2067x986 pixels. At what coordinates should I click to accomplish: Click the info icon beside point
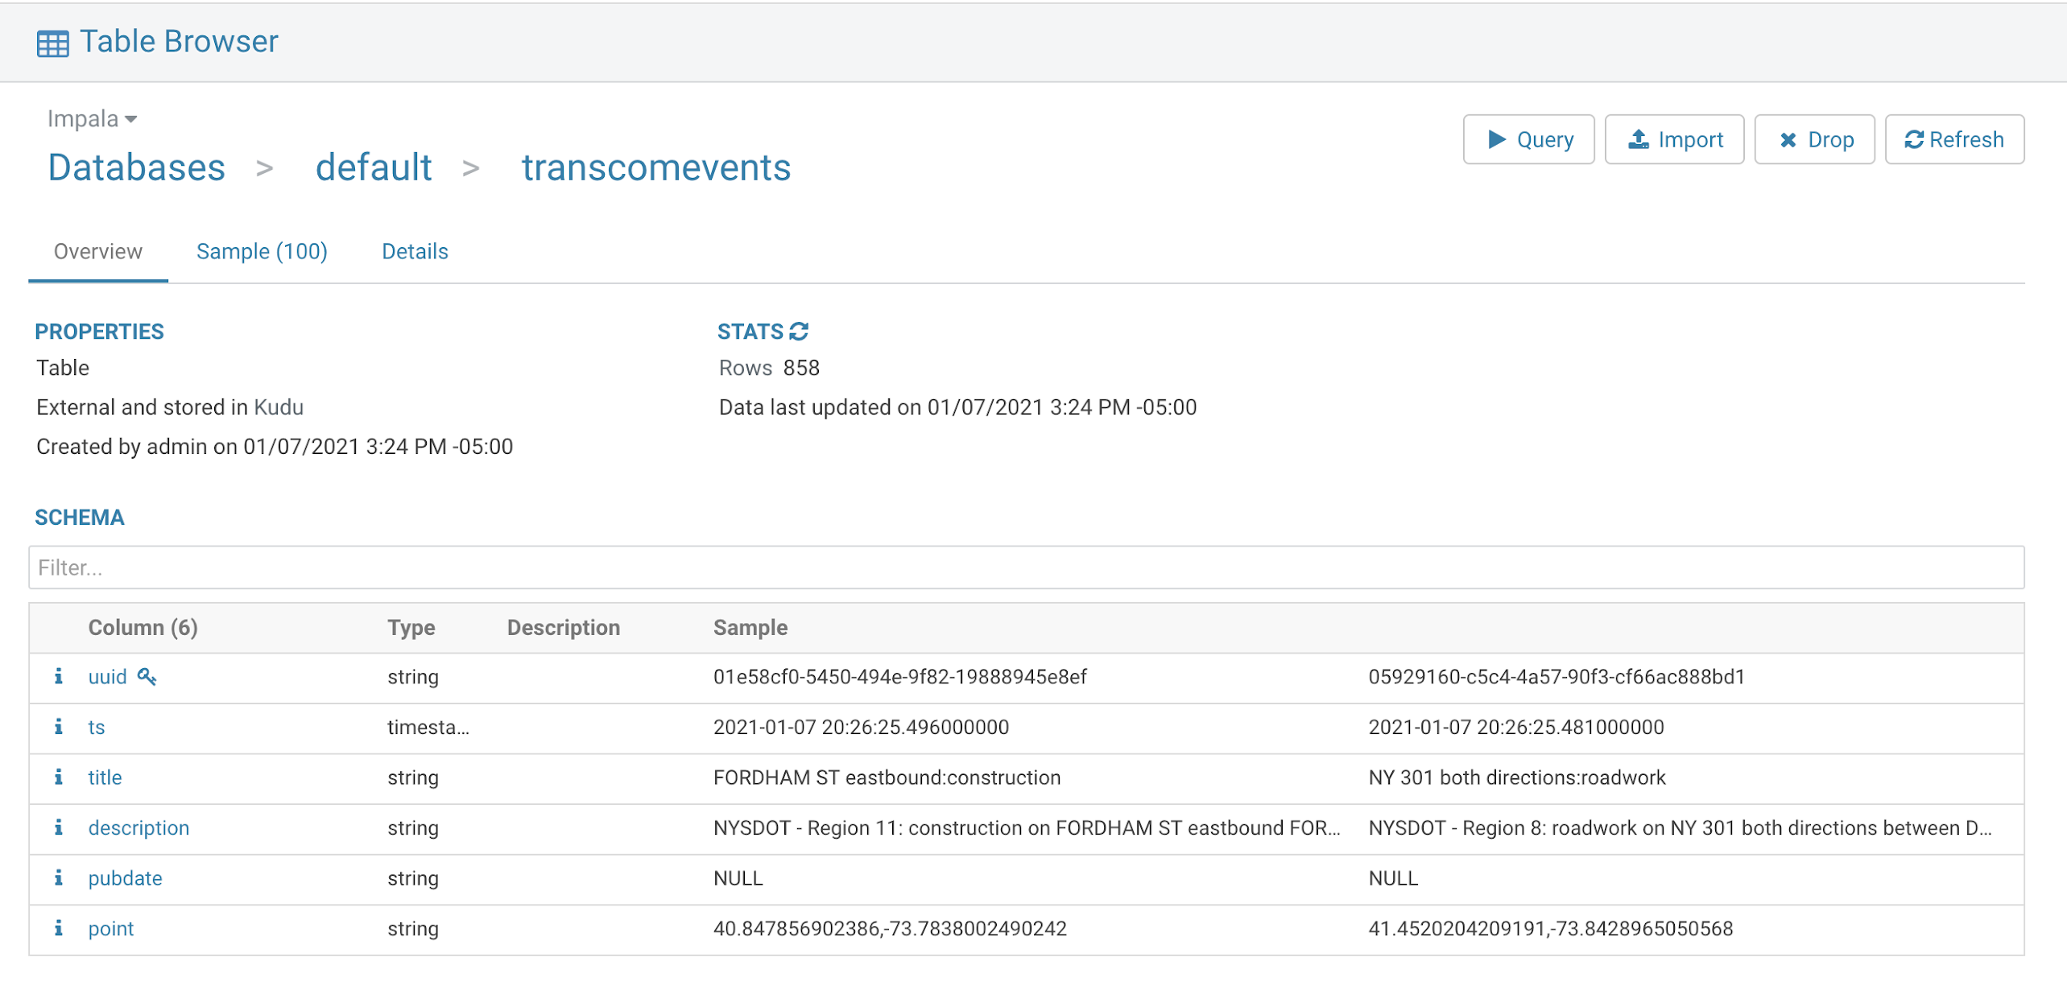point(58,928)
